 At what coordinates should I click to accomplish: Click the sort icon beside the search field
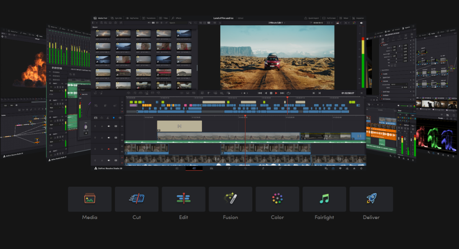190,23
